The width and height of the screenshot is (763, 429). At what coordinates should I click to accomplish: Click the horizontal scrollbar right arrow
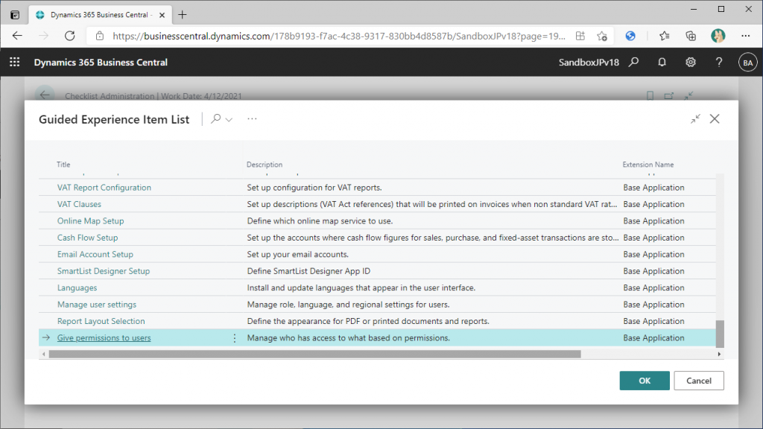719,354
